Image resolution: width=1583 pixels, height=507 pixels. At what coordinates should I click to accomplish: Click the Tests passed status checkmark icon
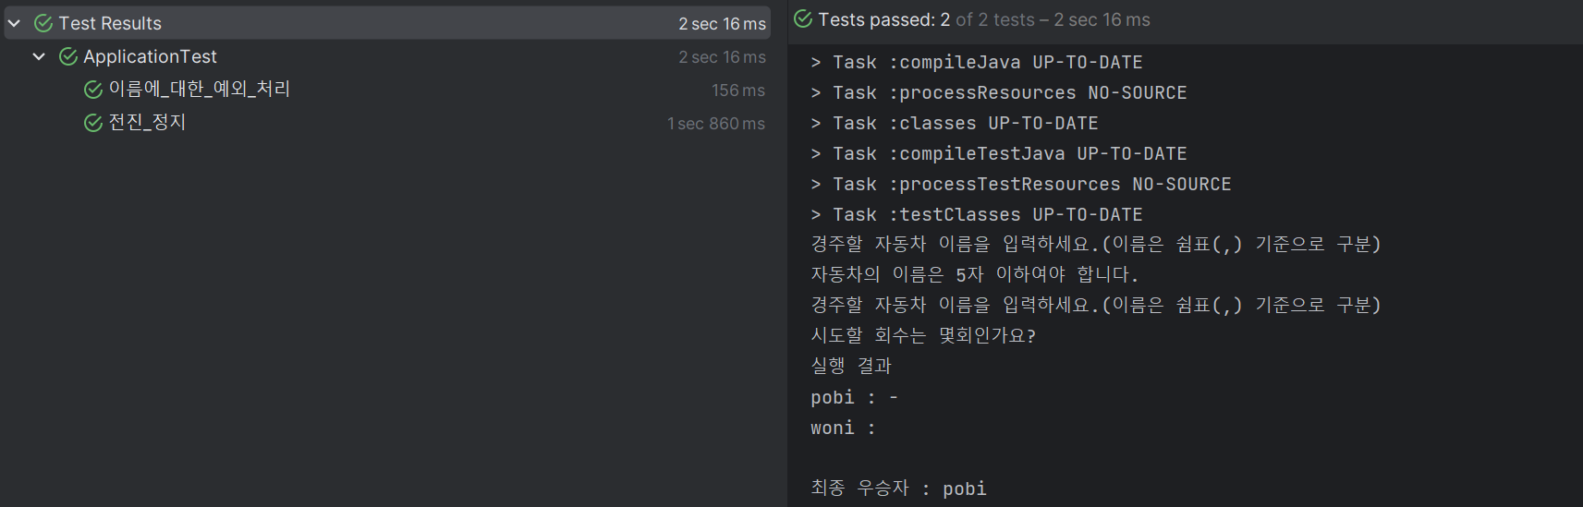click(x=803, y=18)
